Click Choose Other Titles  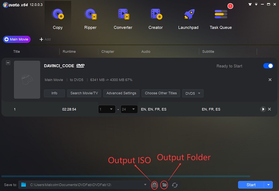[x=161, y=93]
